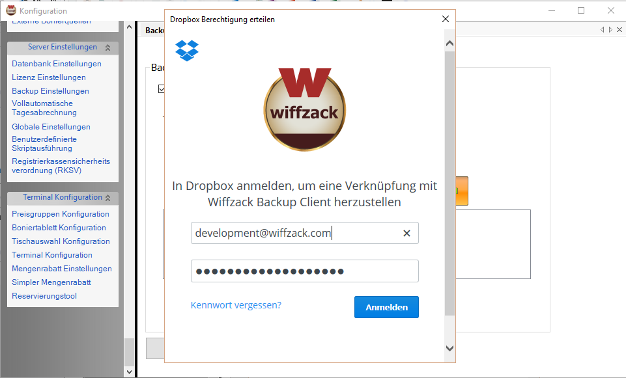
Task: Follow the Kennwort vergessen? link
Action: [x=236, y=304]
